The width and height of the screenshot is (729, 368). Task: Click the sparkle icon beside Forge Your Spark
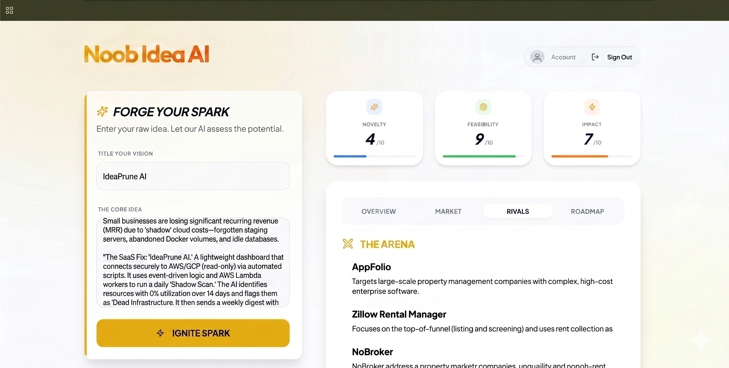[x=102, y=112]
